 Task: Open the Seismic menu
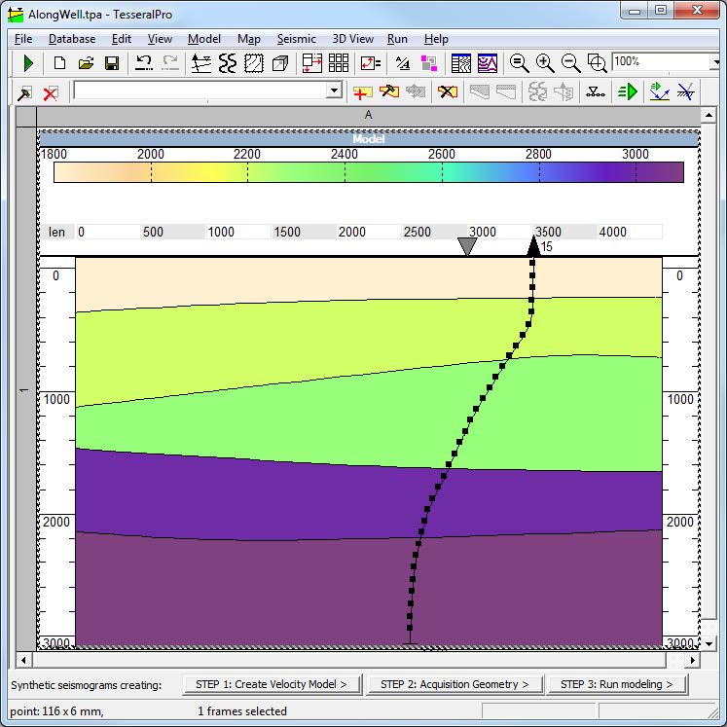click(x=296, y=39)
